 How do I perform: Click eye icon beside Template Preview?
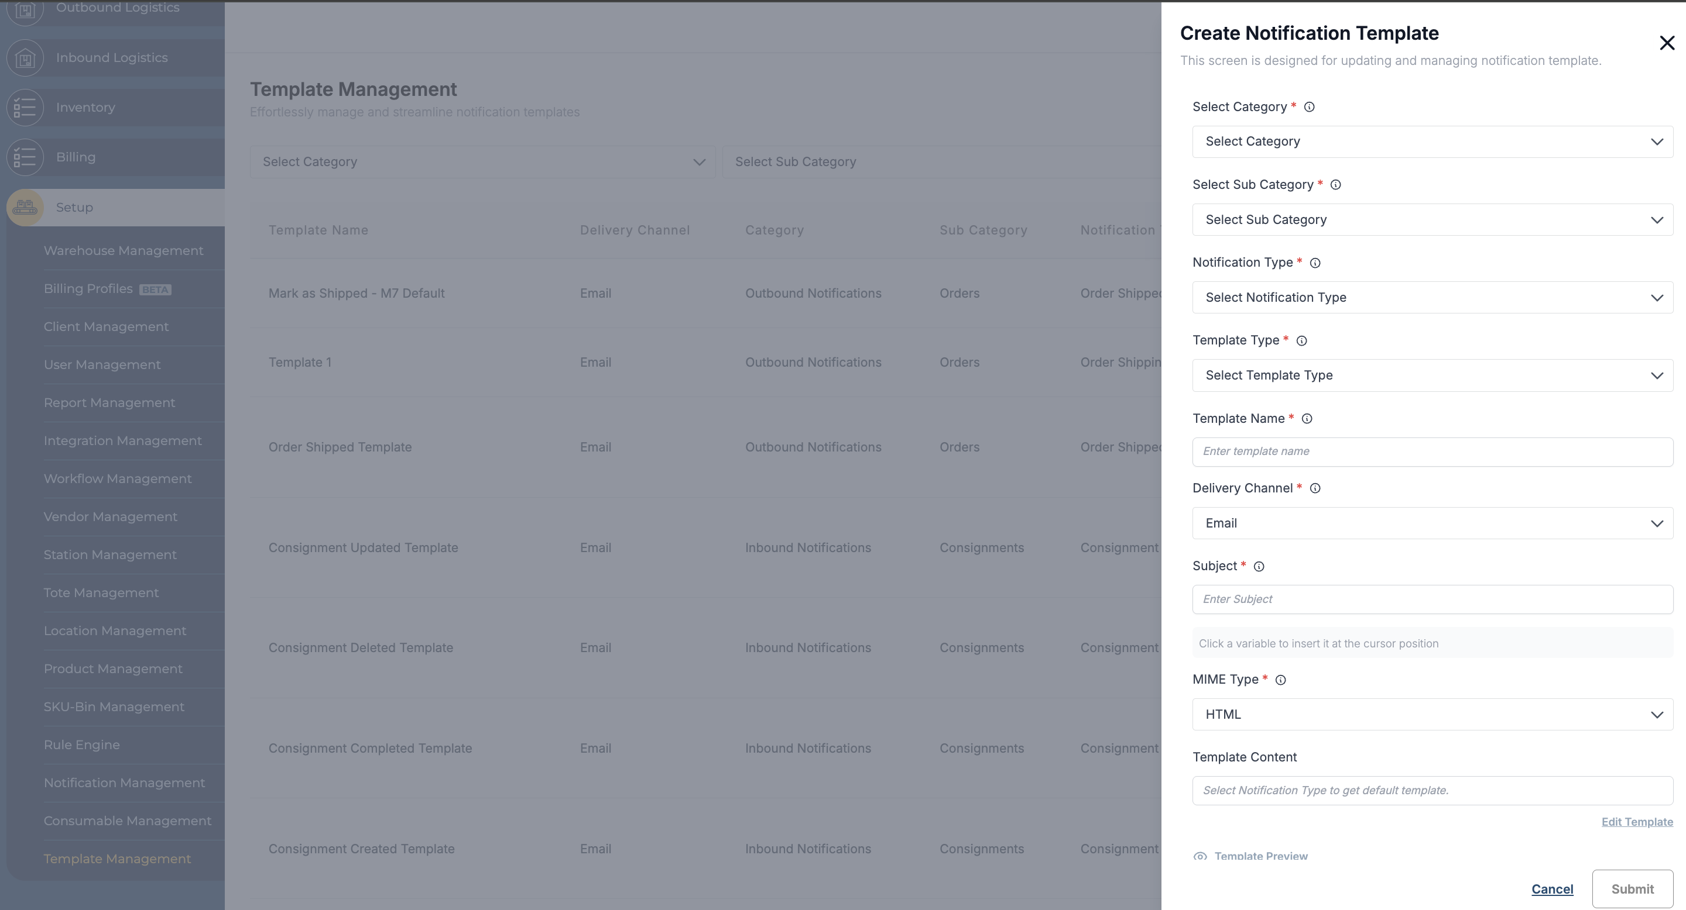click(x=1200, y=856)
